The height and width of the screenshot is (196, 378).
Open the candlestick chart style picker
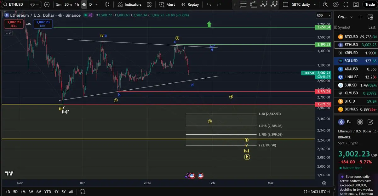[107, 4]
